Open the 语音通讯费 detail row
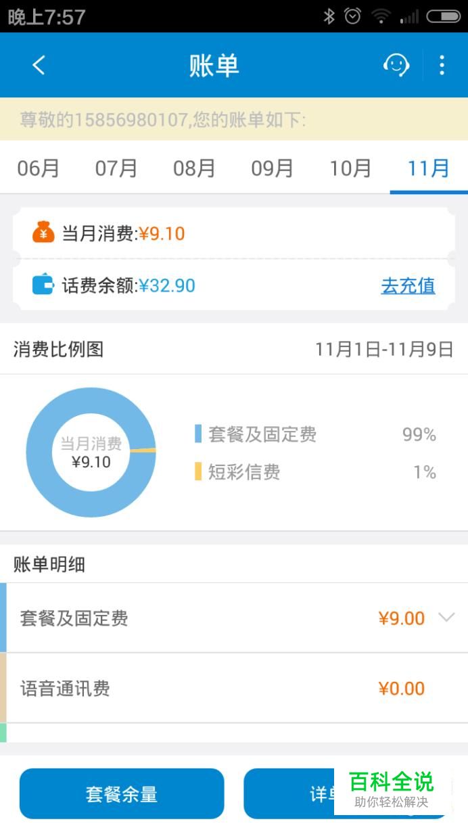468x832 pixels. click(234, 689)
